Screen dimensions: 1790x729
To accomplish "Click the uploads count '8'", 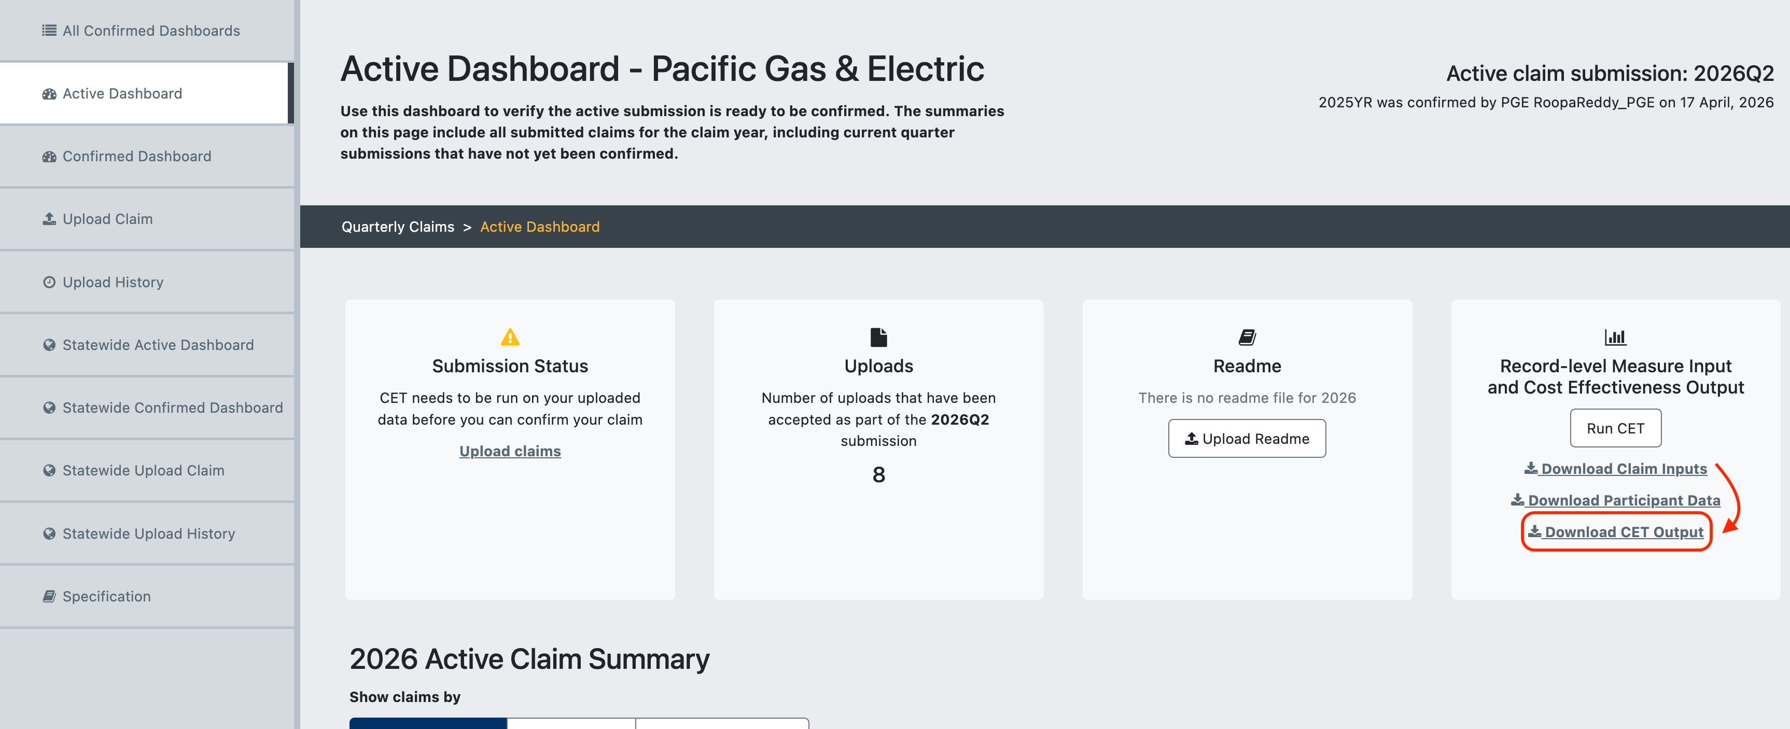I will (878, 474).
